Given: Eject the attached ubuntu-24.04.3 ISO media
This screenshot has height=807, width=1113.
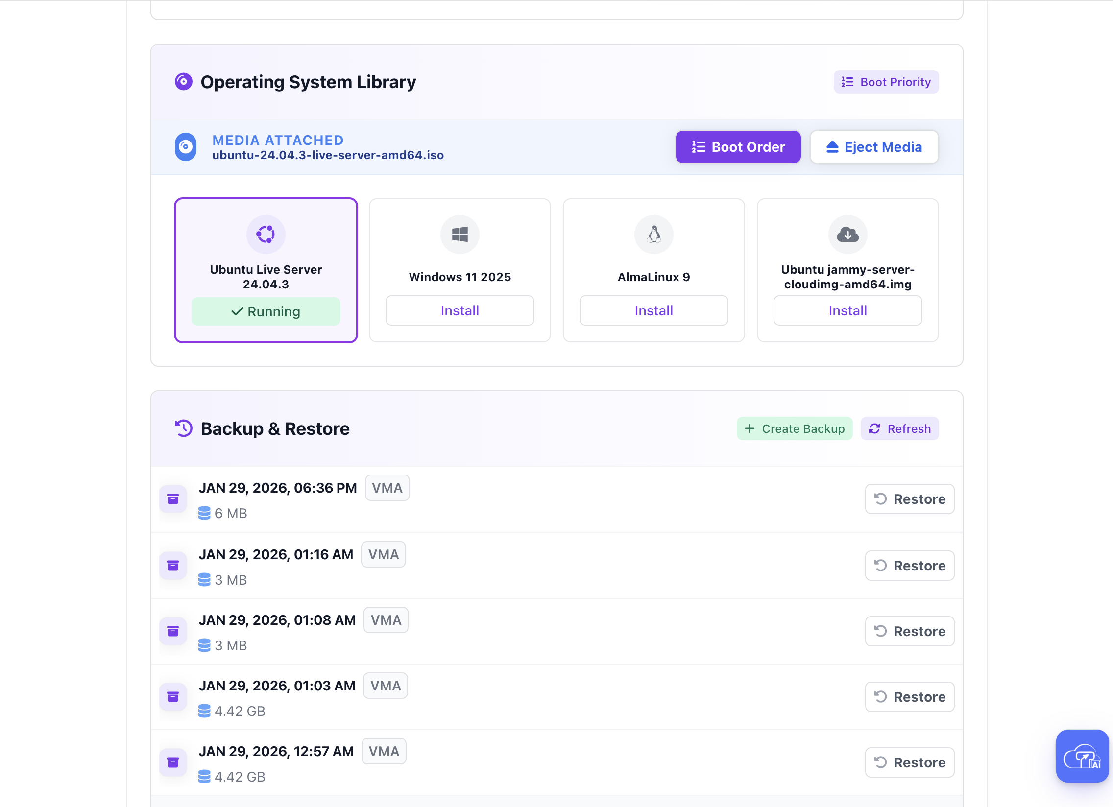Looking at the screenshot, I should click(874, 147).
